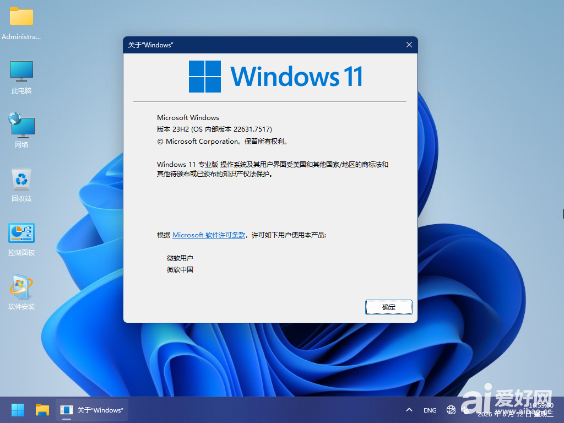This screenshot has height=423, width=564.
Task: Open the Windows Start menu
Action: click(x=18, y=410)
